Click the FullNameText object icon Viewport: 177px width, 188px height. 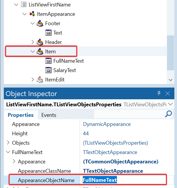pyautogui.click(x=48, y=61)
